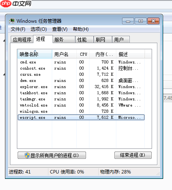Sort by CPU column header
Screen dimensions: 172x190
83,54
